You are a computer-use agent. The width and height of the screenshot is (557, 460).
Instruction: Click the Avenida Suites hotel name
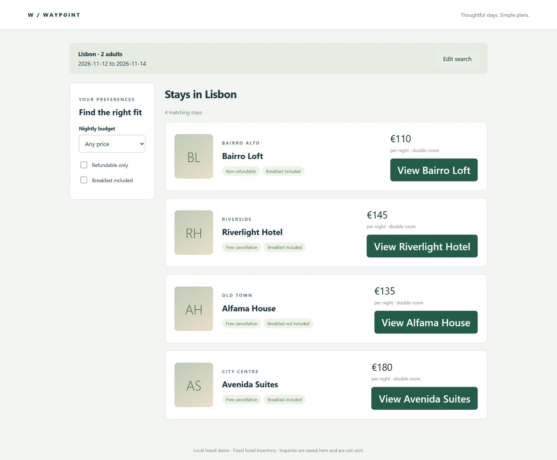tap(250, 384)
